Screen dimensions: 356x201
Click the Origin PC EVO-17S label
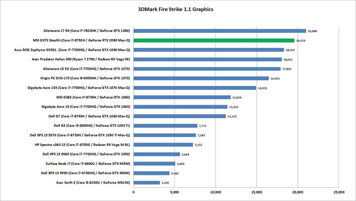coord(85,78)
